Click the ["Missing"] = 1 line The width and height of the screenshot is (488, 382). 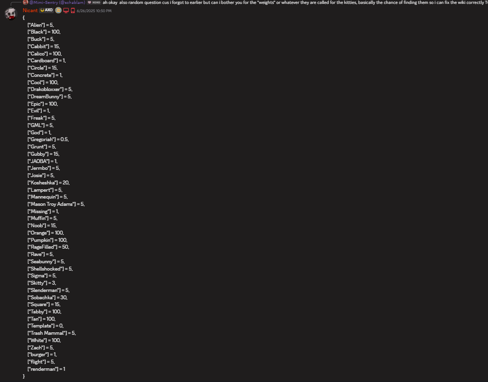click(43, 211)
